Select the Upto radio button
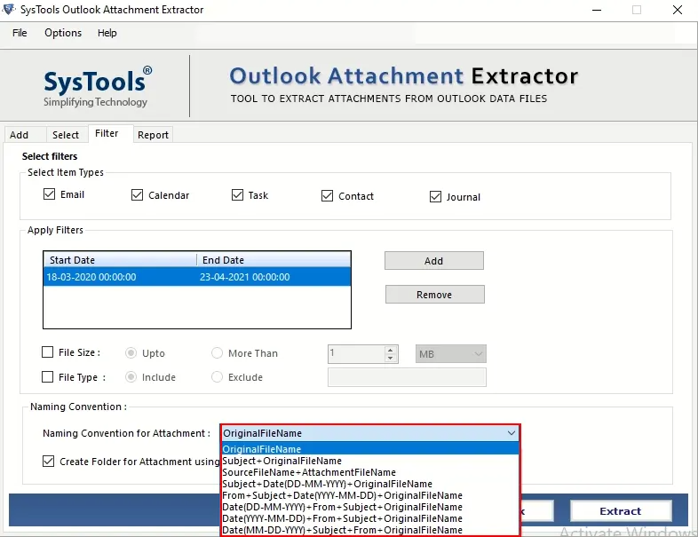This screenshot has height=537, width=698. [131, 352]
